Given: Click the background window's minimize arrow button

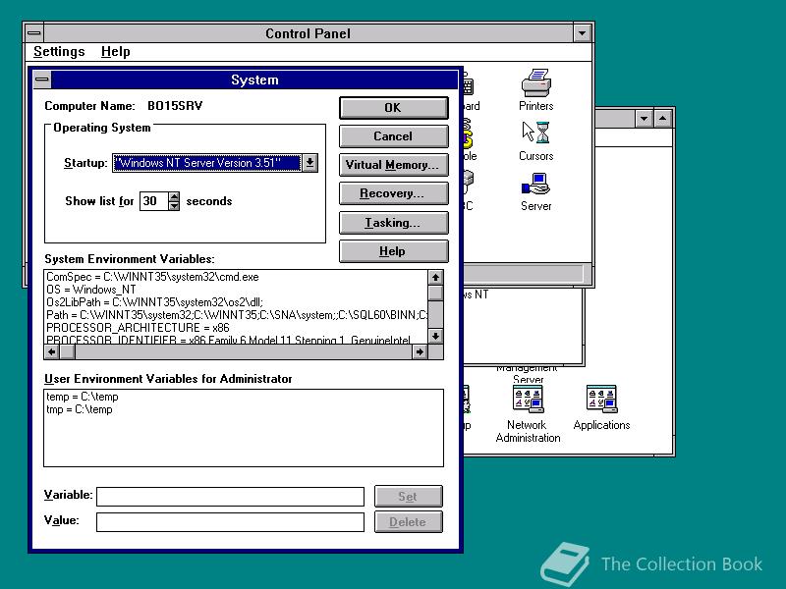Looking at the screenshot, I should point(644,119).
